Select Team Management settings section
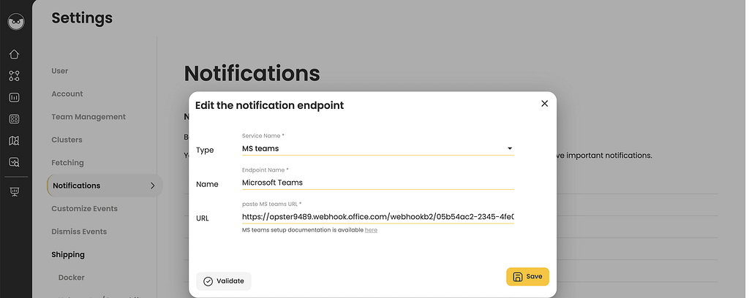 point(89,117)
